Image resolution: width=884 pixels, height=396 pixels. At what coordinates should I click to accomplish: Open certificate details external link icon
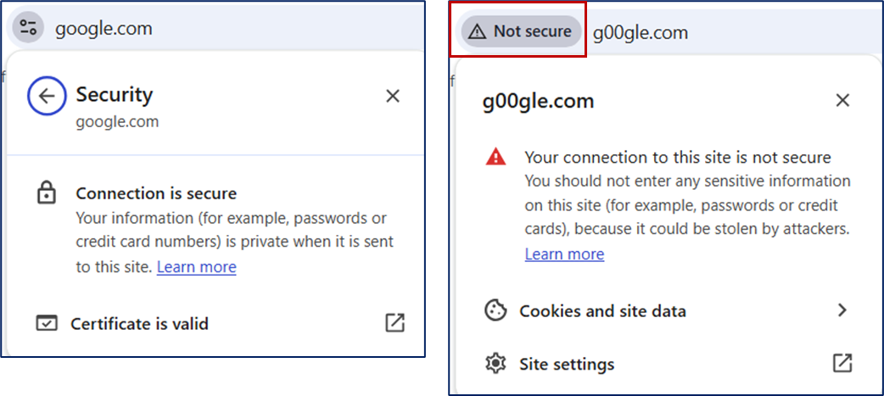[x=394, y=323]
